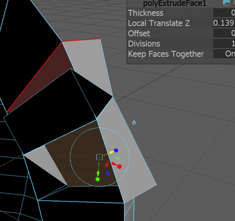Select the Thickness attribute label
The height and width of the screenshot is (221, 235).
click(146, 13)
